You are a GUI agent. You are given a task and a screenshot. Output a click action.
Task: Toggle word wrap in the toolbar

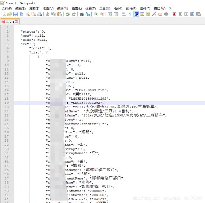click(x=124, y=14)
